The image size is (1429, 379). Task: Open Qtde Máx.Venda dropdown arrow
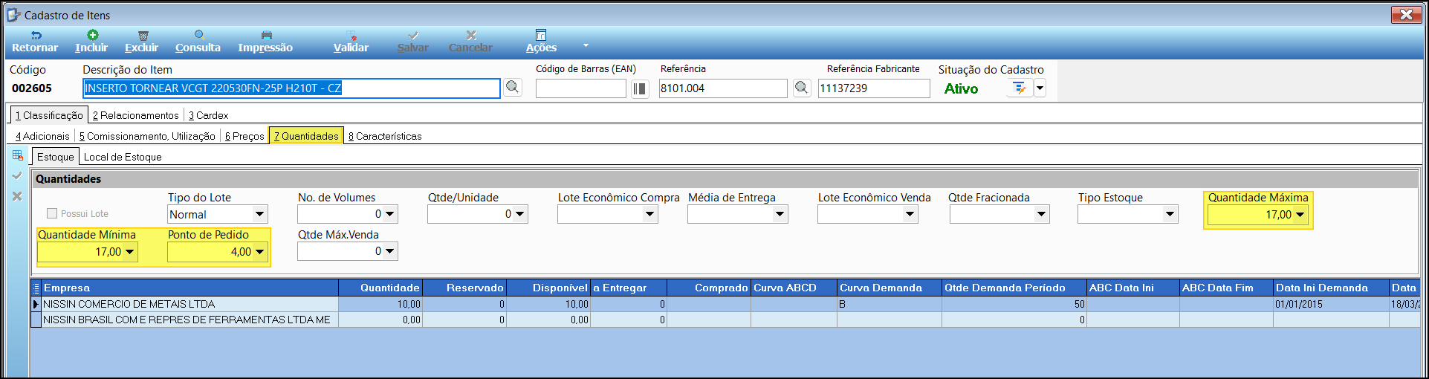tap(390, 252)
